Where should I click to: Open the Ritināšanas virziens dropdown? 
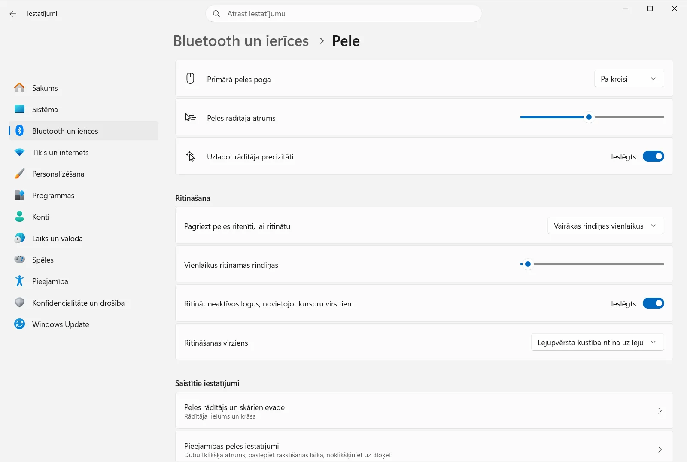597,342
